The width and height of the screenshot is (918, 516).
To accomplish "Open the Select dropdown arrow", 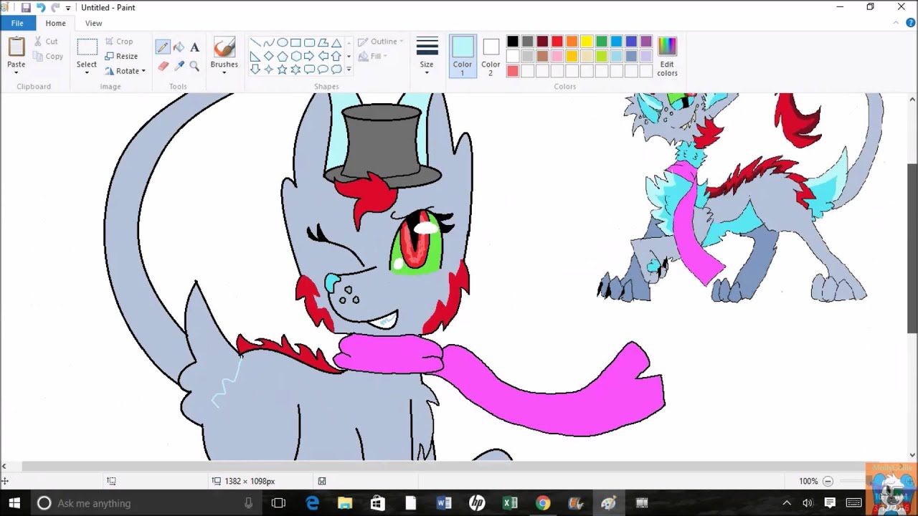I will tap(87, 73).
